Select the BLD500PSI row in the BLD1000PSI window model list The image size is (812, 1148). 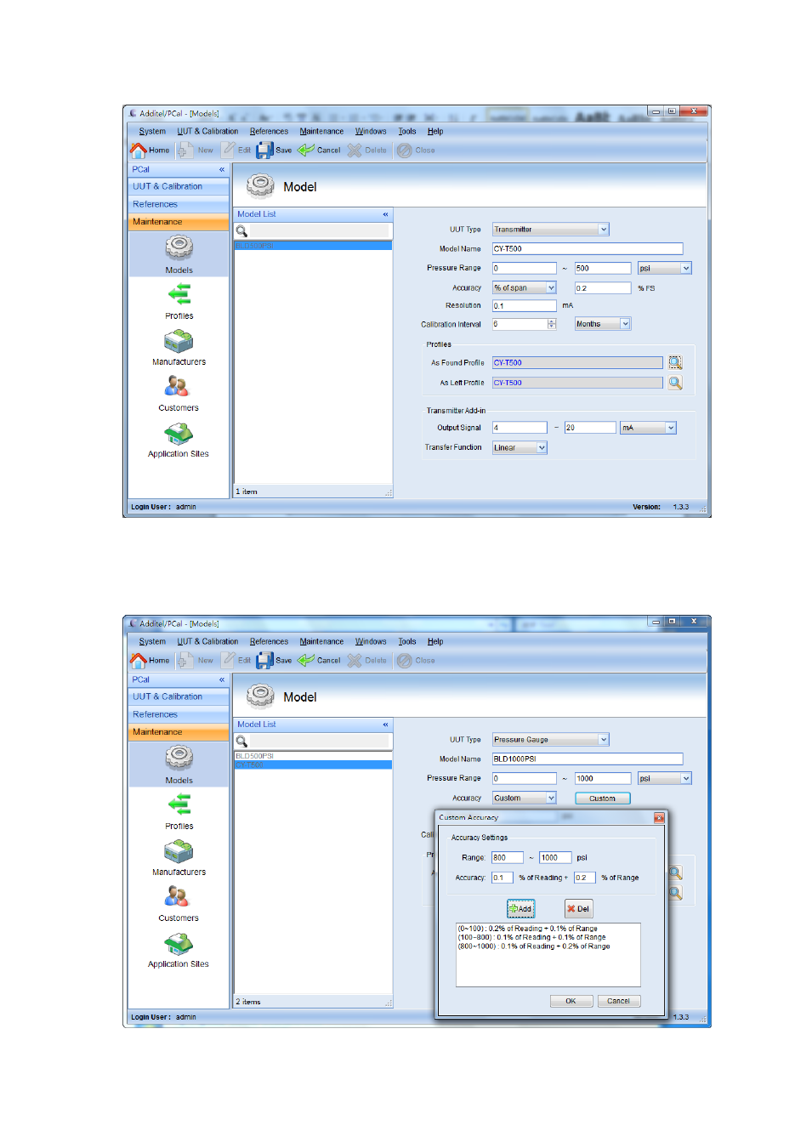[x=313, y=755]
